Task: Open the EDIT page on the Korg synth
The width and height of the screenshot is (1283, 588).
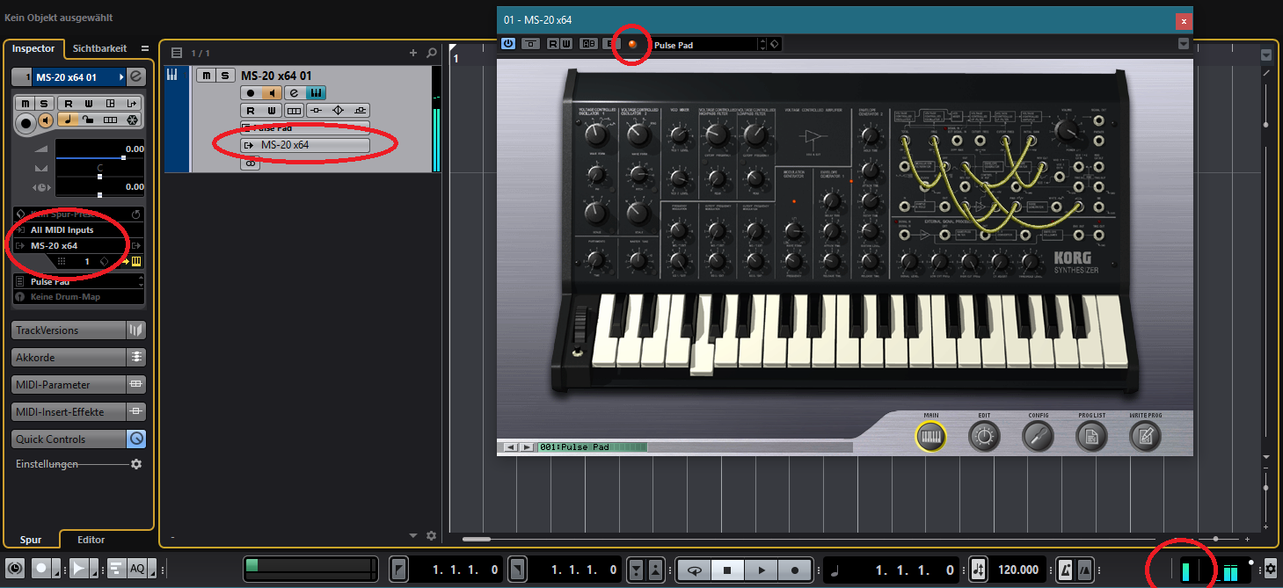Action: coord(984,435)
